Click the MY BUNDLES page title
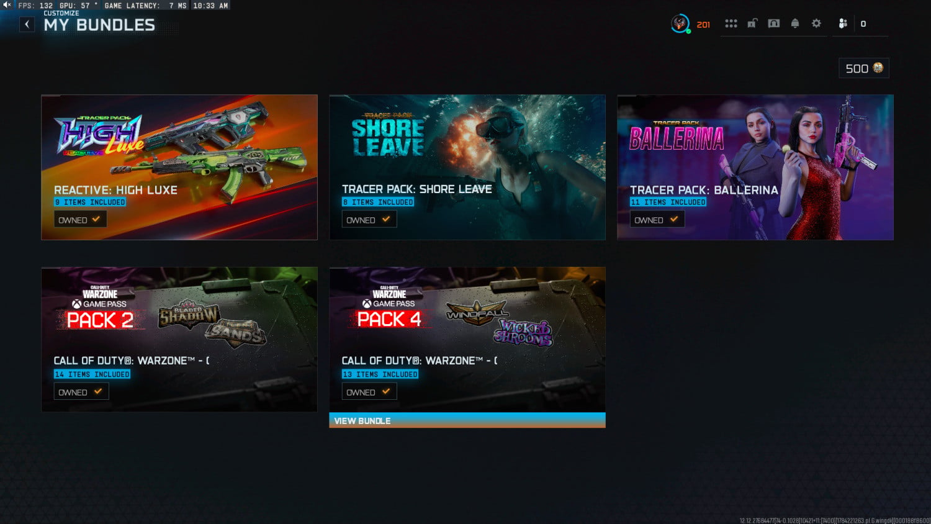Image resolution: width=931 pixels, height=524 pixels. pyautogui.click(x=99, y=25)
